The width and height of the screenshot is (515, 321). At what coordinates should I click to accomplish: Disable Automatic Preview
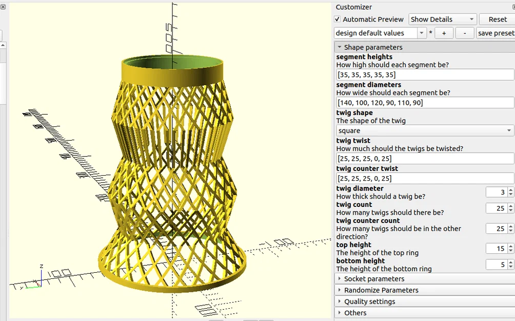point(338,19)
